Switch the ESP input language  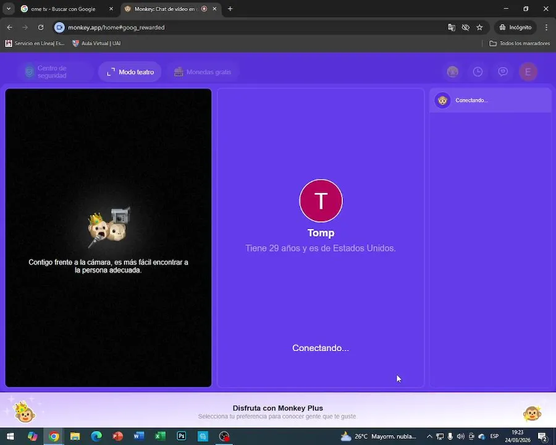tap(494, 436)
